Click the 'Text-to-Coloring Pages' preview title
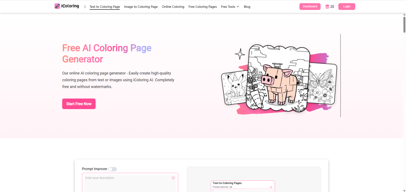406x192 pixels. (x=227, y=183)
